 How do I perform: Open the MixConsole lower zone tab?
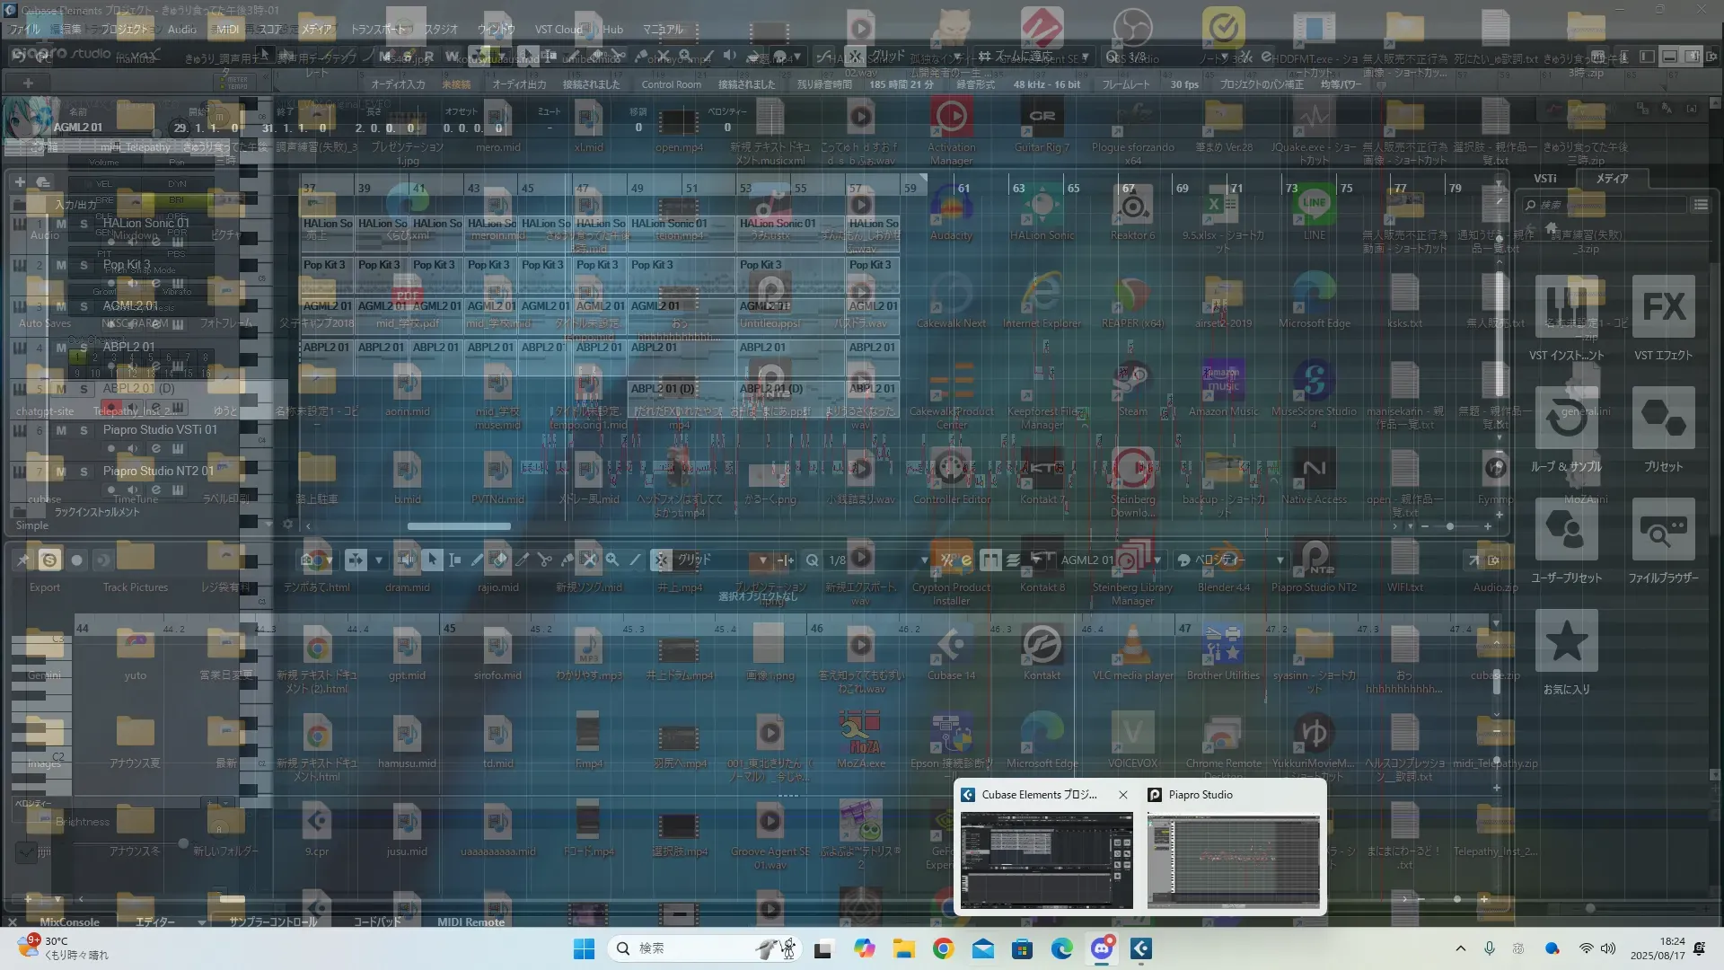[69, 921]
